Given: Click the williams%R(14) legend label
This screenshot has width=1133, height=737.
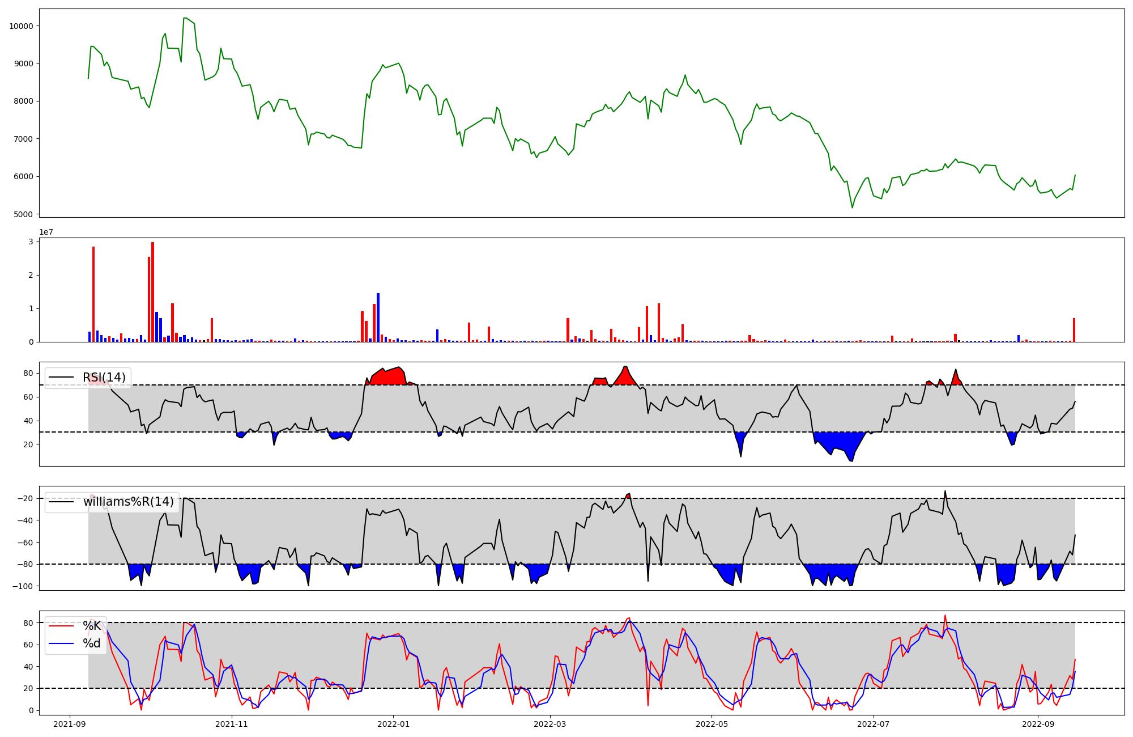Looking at the screenshot, I should point(129,502).
